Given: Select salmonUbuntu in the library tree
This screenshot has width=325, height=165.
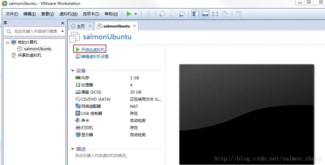Looking at the screenshot, I should coord(37,49).
